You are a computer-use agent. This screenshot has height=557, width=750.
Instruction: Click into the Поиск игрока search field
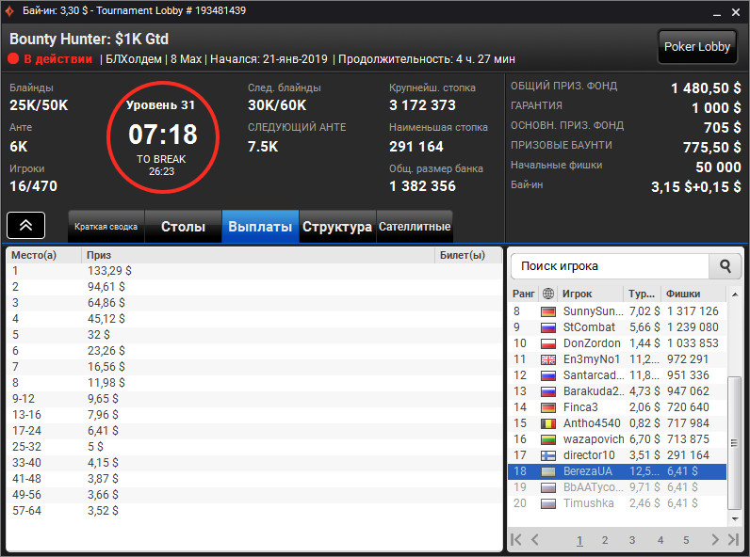(610, 266)
